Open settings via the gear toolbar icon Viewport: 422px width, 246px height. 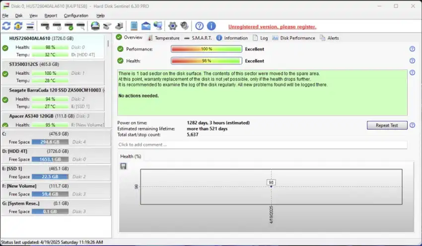coord(172,26)
